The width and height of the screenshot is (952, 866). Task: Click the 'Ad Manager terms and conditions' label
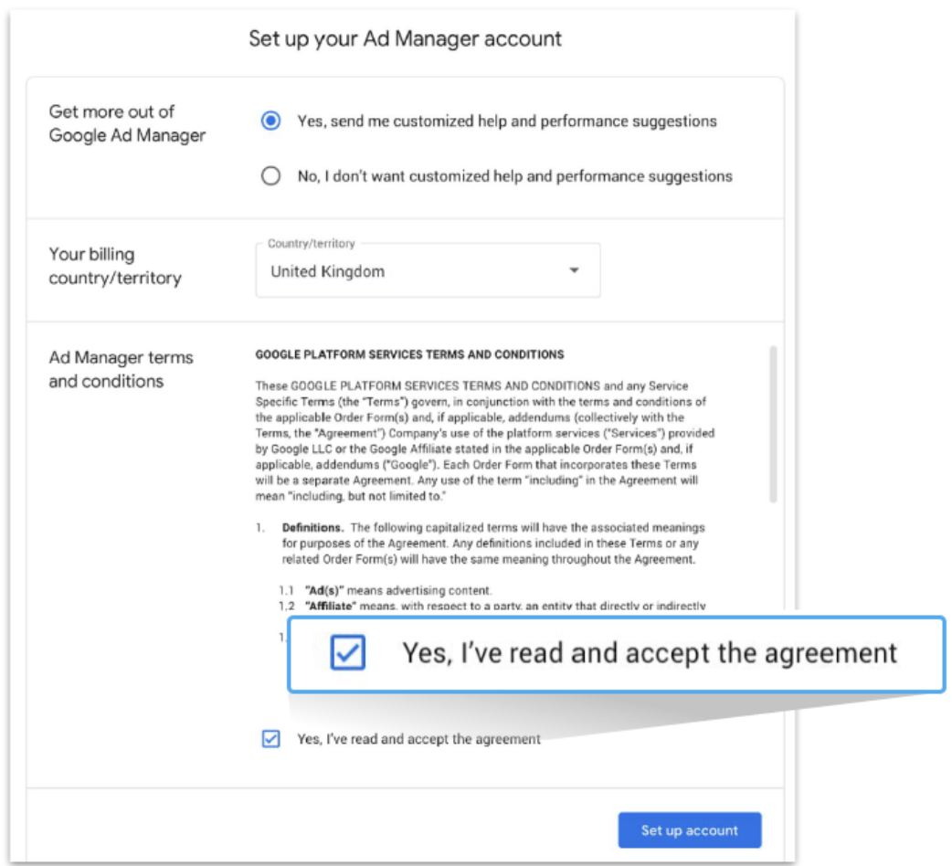coord(121,369)
